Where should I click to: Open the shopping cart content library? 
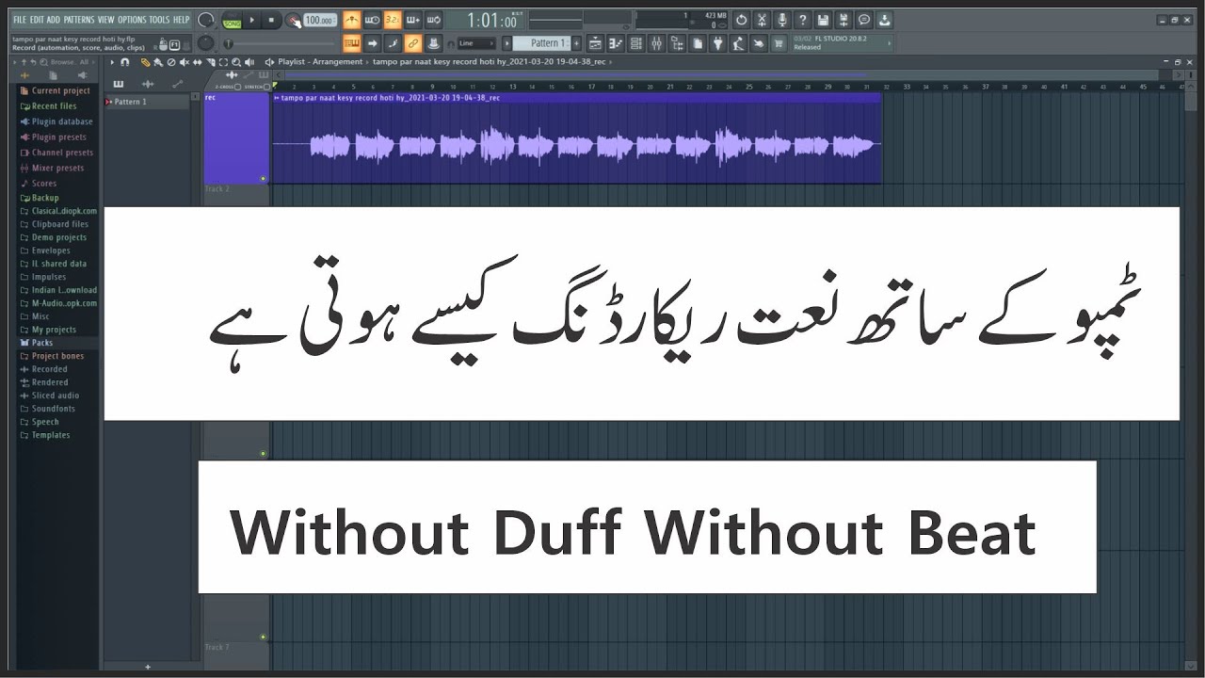[779, 43]
